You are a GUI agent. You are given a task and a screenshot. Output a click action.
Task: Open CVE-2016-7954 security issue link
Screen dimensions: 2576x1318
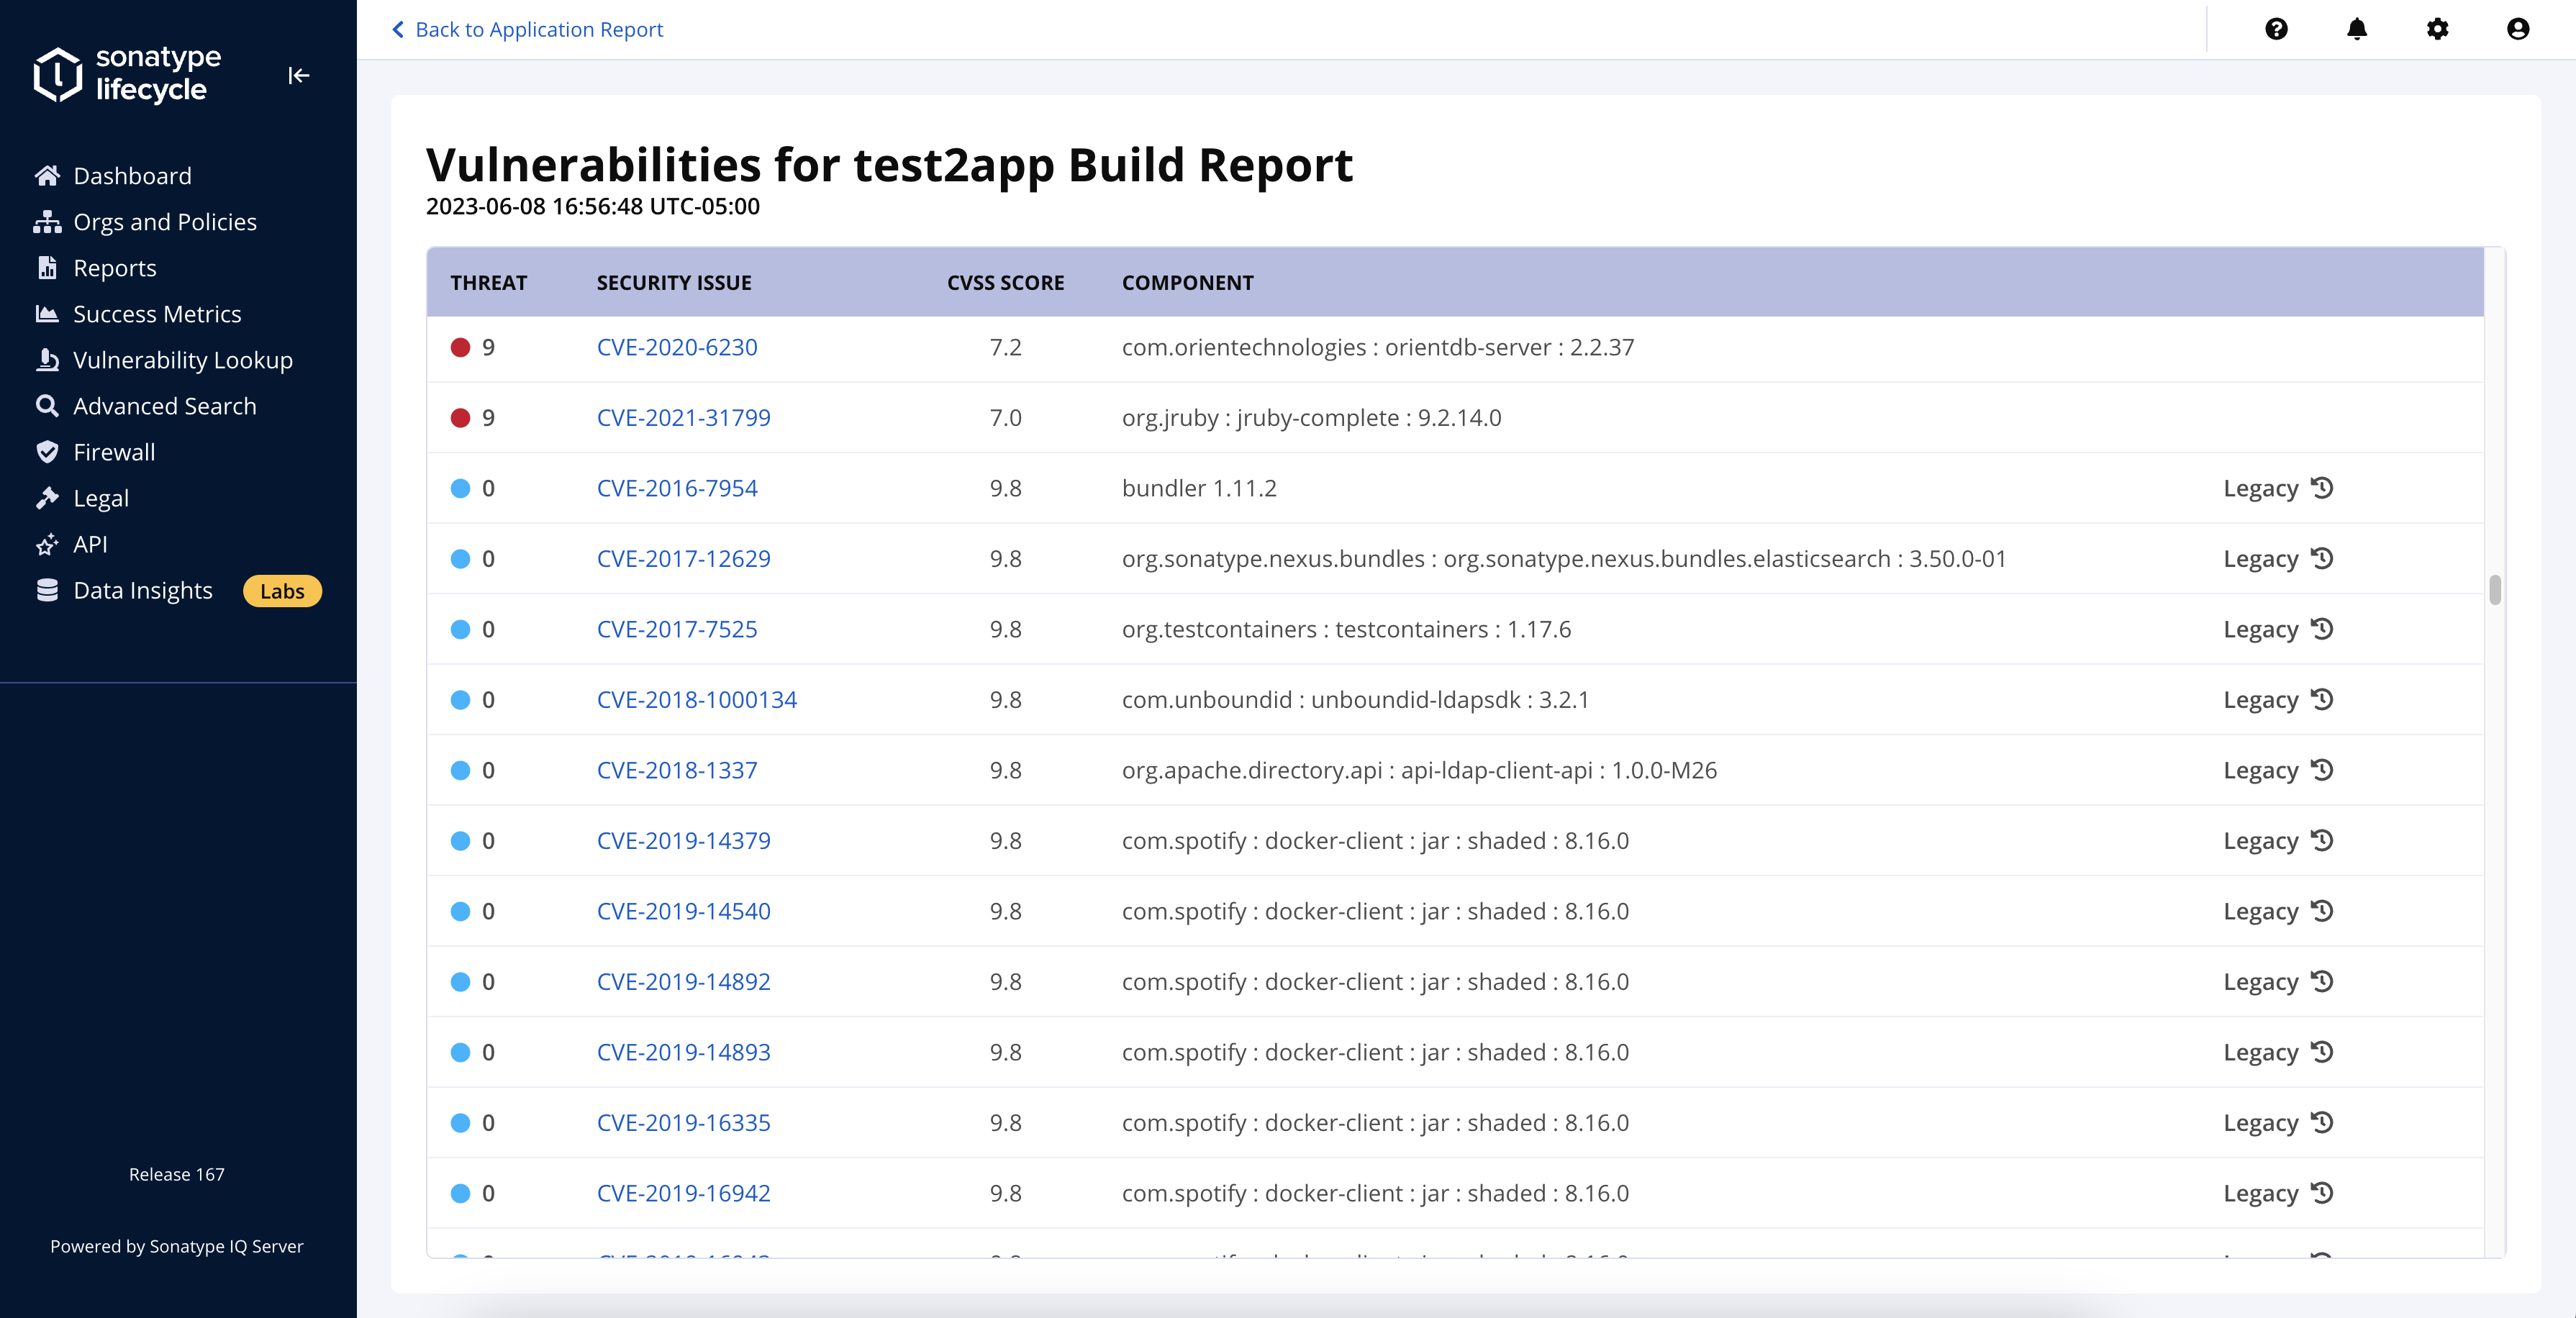point(677,488)
